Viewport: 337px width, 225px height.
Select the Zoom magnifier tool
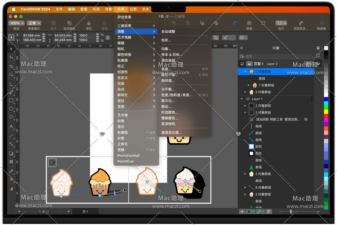(11, 75)
